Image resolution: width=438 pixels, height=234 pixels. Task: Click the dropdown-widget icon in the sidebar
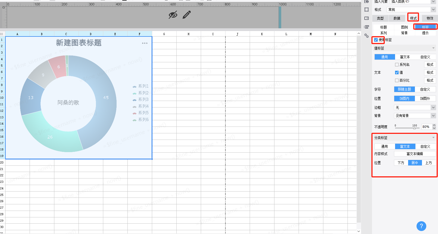coord(367,18)
